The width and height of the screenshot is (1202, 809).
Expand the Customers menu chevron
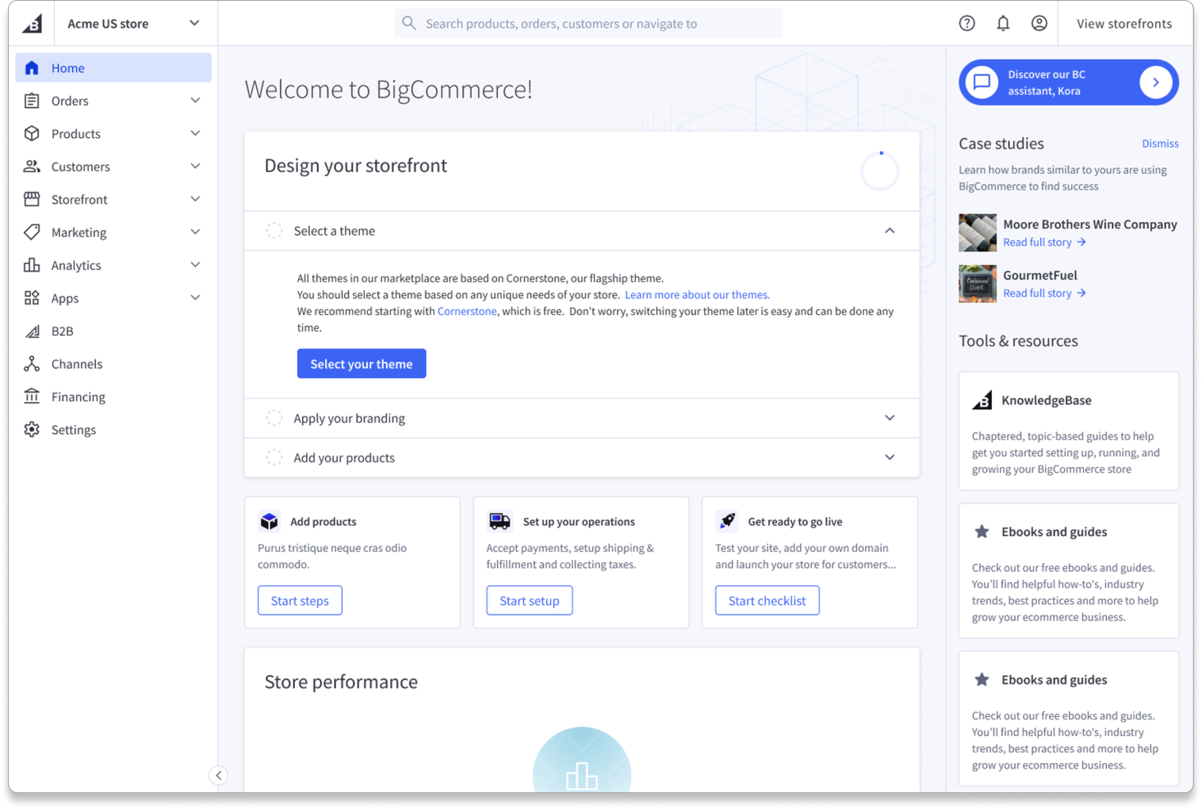195,167
